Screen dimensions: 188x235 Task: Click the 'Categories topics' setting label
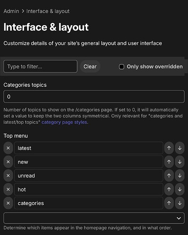tap(25, 85)
